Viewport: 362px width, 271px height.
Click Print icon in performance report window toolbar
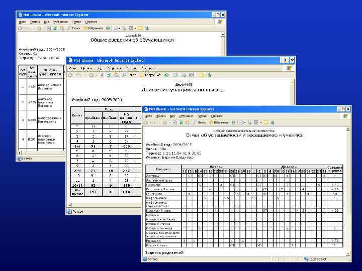point(250,122)
